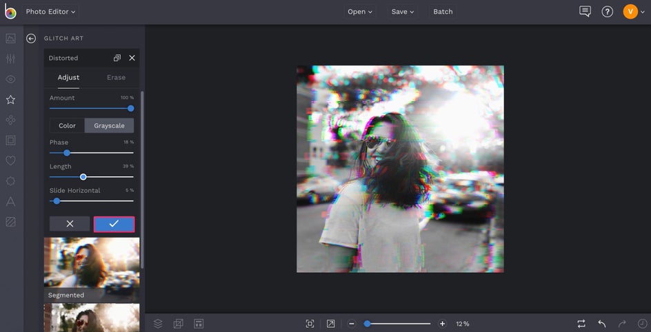Apply the effect with blue checkmark button
This screenshot has height=332, width=651.
114,224
